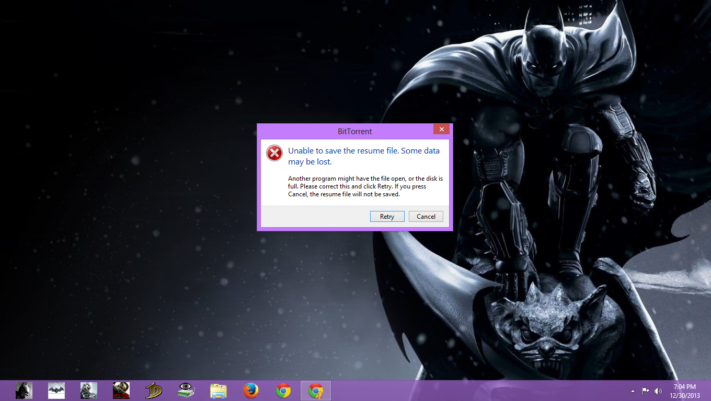Click the 'Unable to save the resume file' heading
711x401 pixels.
[x=364, y=156]
